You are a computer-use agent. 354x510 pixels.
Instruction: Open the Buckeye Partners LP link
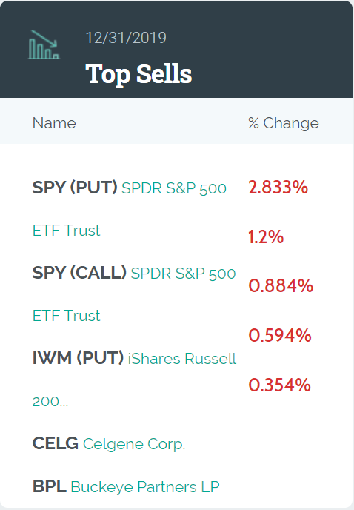pyautogui.click(x=145, y=487)
